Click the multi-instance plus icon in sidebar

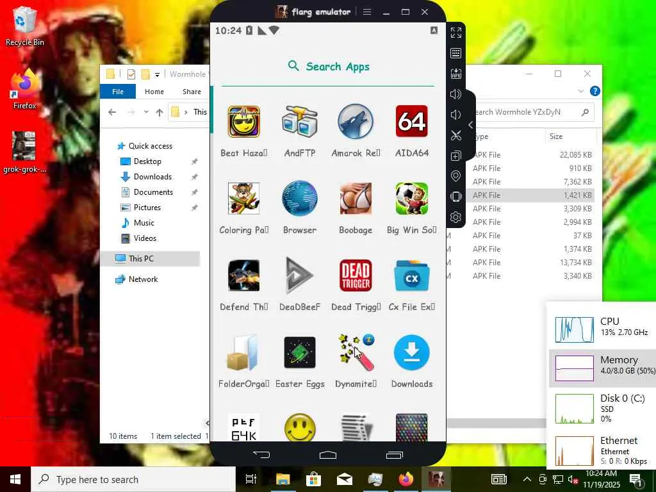456,156
